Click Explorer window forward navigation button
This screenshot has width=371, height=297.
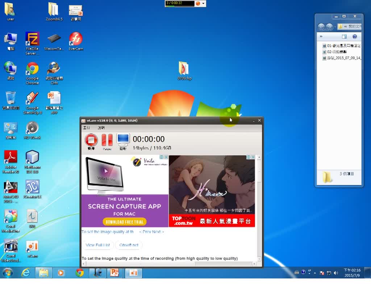329,26
